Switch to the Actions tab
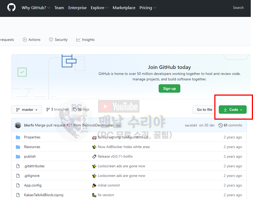Screen dimensions: 253x199 [31, 40]
